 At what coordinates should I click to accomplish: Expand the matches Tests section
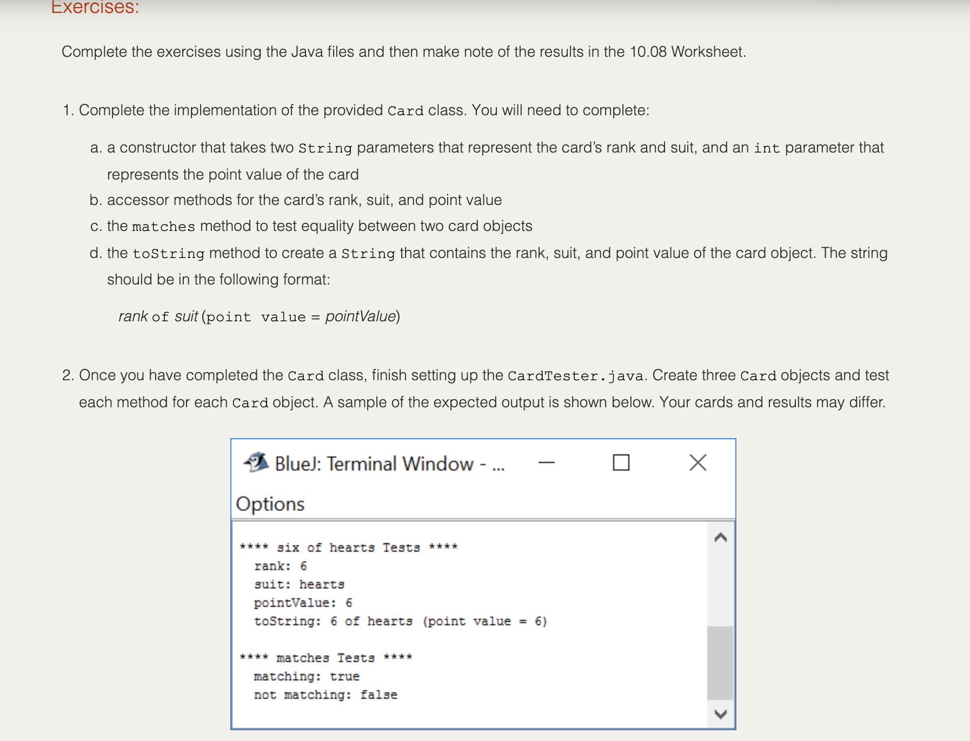tap(325, 658)
